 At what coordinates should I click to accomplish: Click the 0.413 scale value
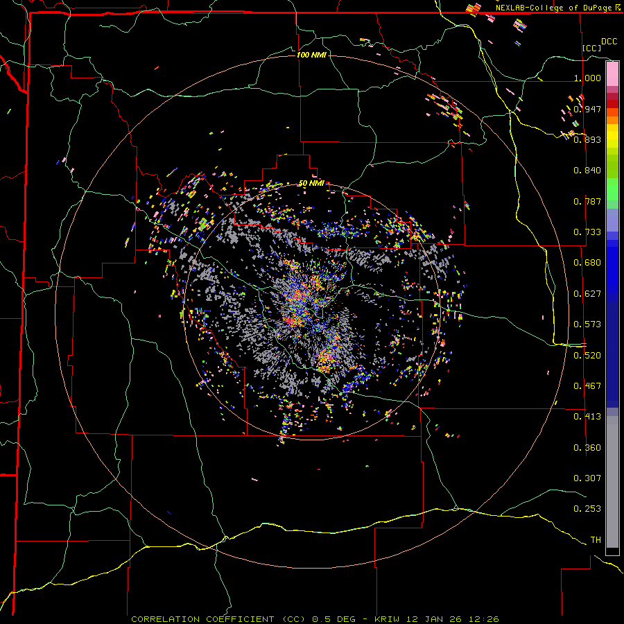click(x=587, y=417)
